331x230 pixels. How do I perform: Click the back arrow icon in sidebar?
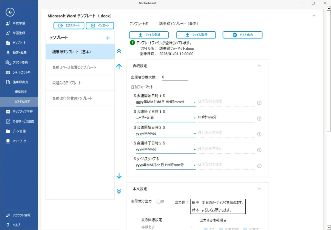coord(10,12)
